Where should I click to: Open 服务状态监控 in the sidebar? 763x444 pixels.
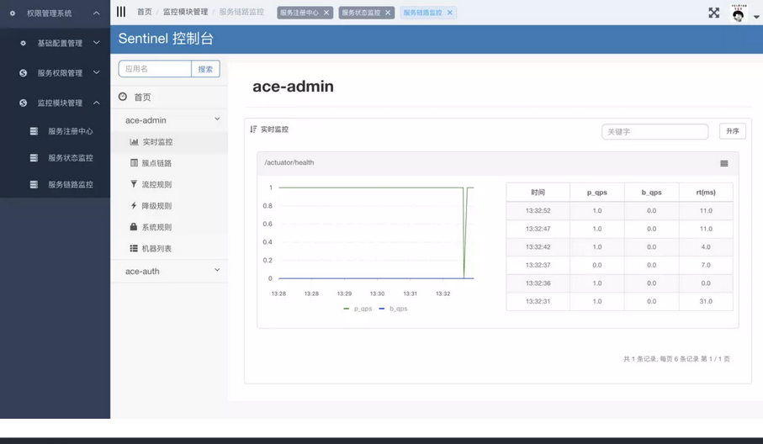pos(70,157)
